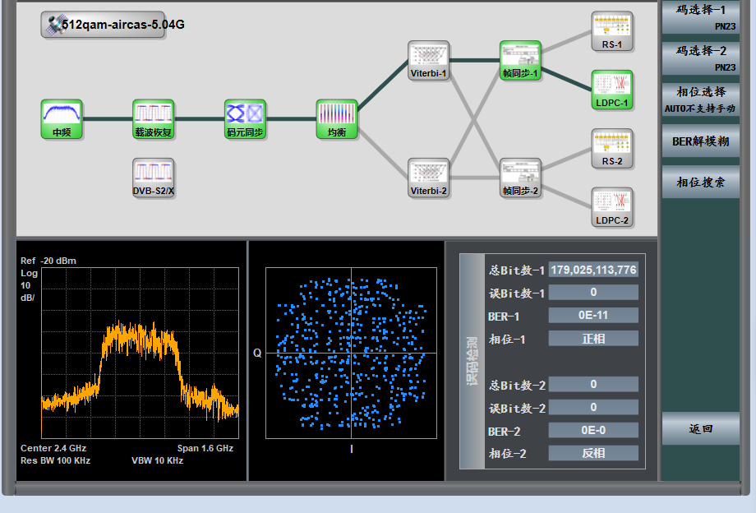Select the 载波恢复 carrier recovery block
Viewport: 756px width, 513px height.
pyautogui.click(x=154, y=118)
